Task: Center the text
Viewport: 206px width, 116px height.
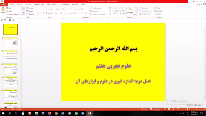Action: coord(69,13)
